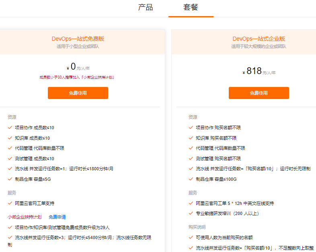The image size is (316, 252).
Task: Click 免费使用 button under 企业版 plan
Action: [259, 93]
